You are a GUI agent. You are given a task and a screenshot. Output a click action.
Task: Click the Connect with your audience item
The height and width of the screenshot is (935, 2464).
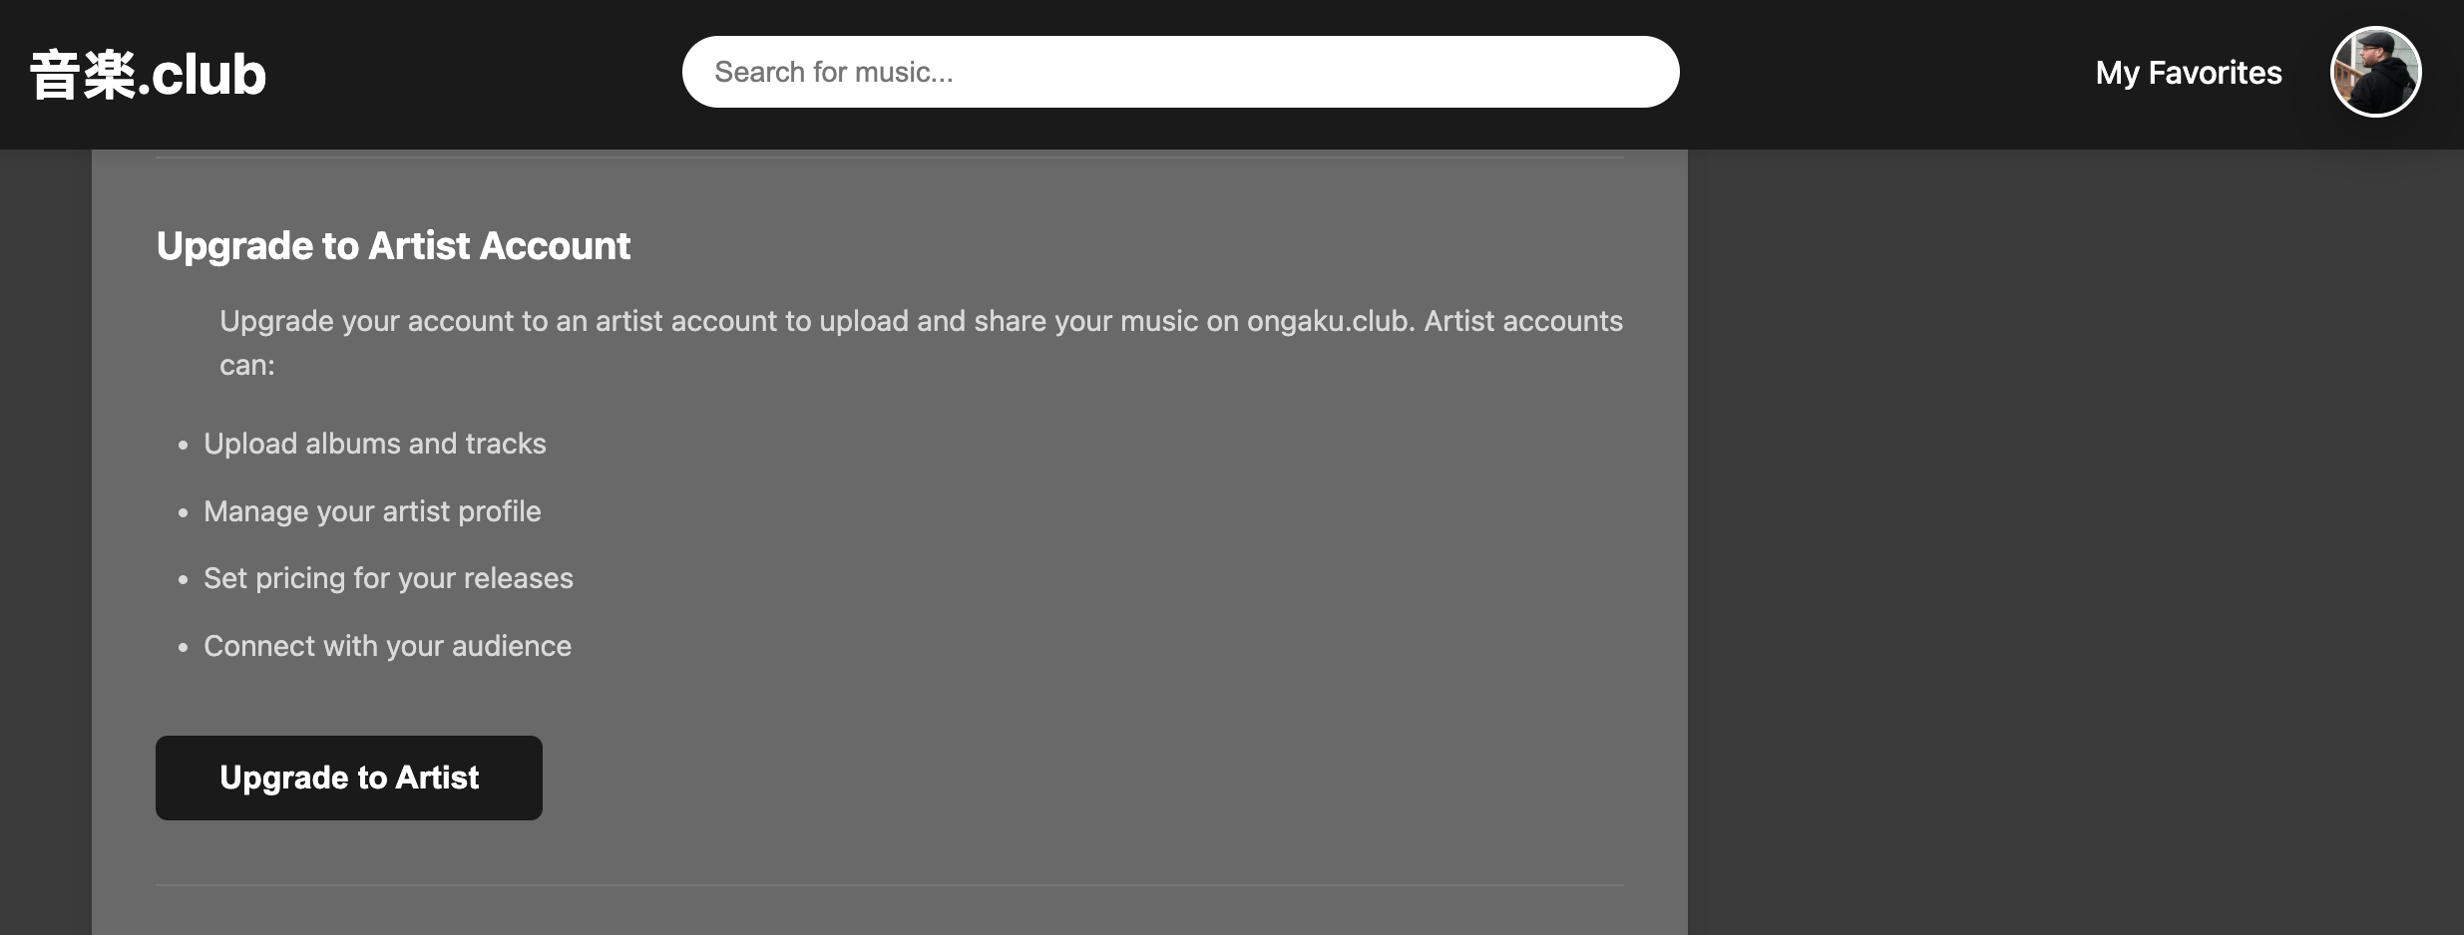(x=387, y=646)
